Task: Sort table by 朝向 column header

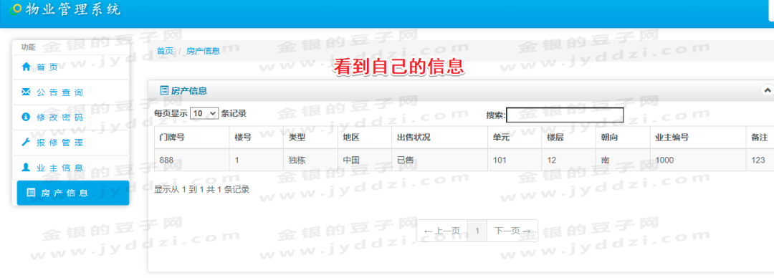Action: tap(623, 138)
